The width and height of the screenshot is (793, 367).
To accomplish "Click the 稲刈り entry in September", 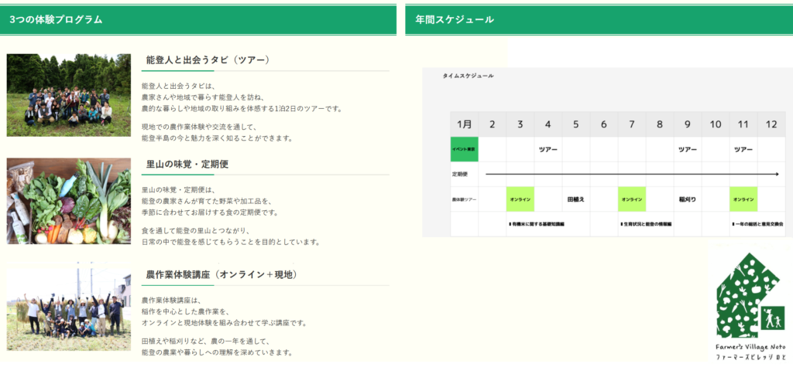I will (x=688, y=199).
